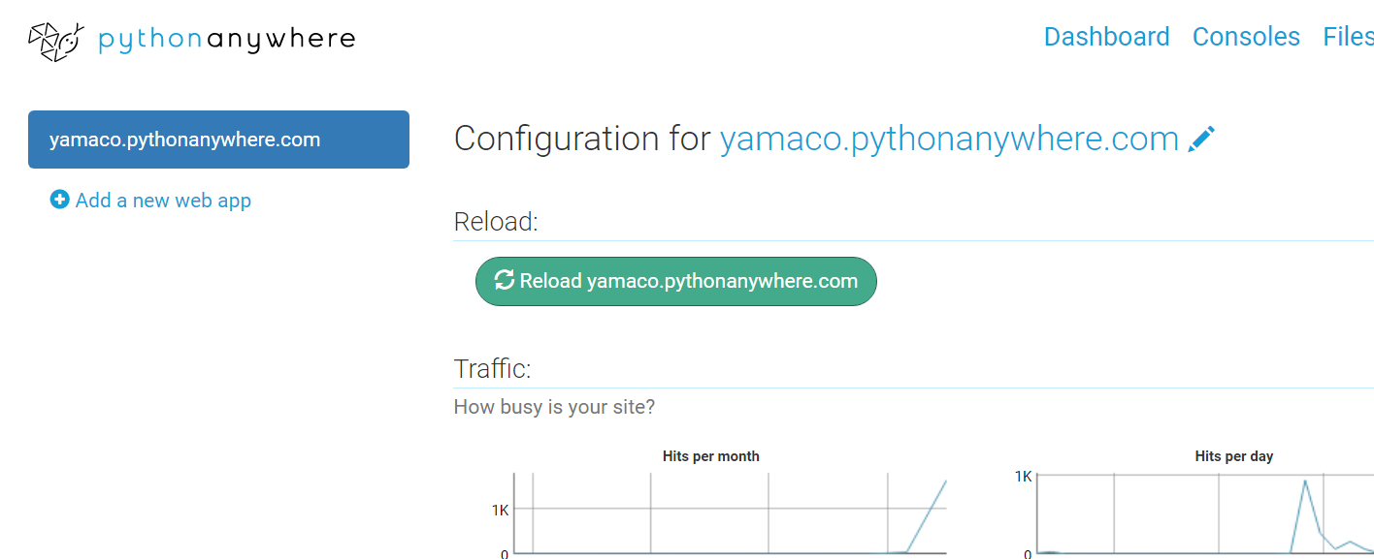Screen dimensions: 1374x559
Task: Click the Hits per month chart title
Action: (x=711, y=455)
